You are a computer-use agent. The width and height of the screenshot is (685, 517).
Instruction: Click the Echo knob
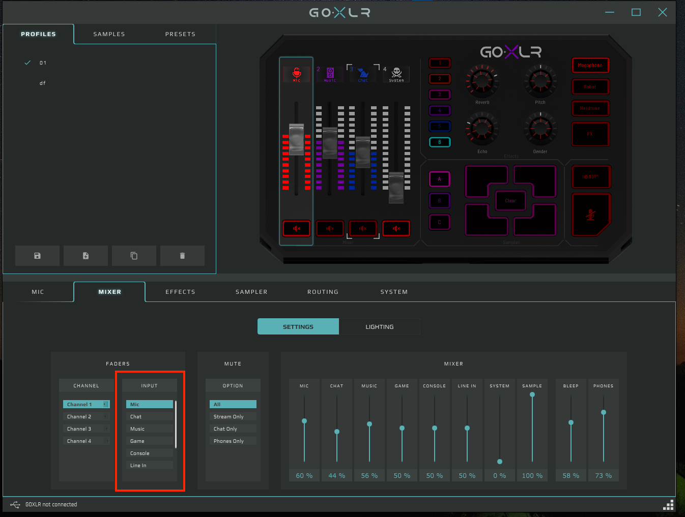482,128
